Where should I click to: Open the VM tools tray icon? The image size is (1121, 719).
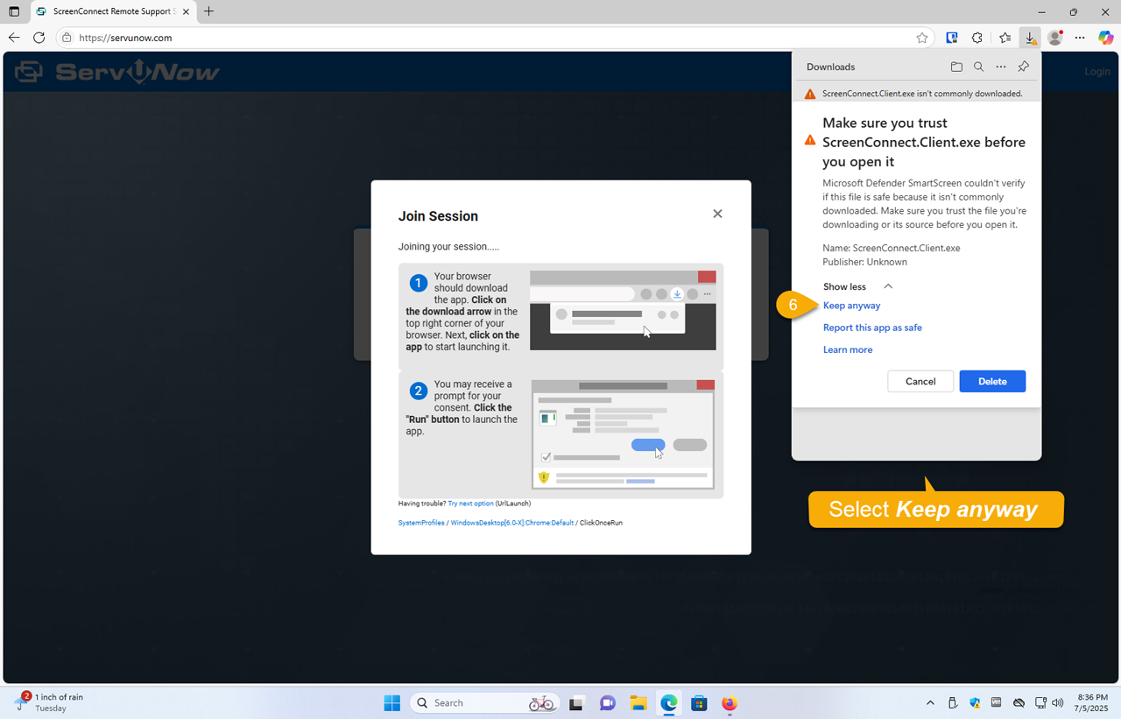click(997, 703)
